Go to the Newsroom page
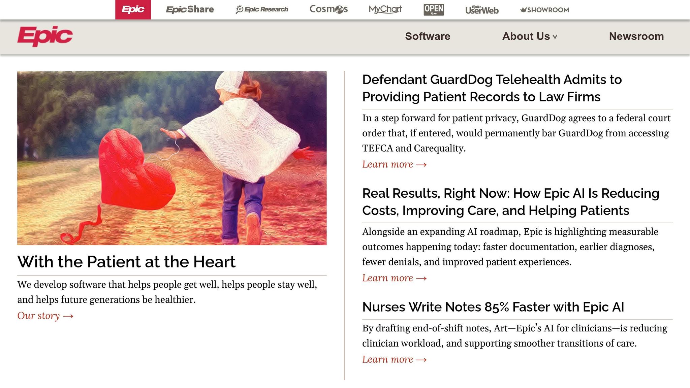 (x=636, y=36)
